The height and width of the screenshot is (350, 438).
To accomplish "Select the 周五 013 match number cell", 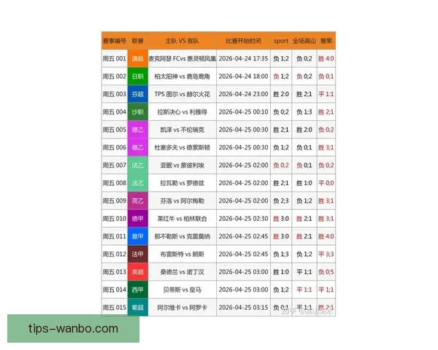I will pyautogui.click(x=115, y=272).
